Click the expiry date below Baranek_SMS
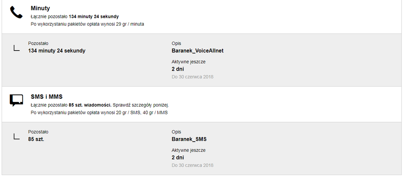407x182 pixels. pos(192,165)
